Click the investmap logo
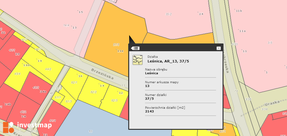The height and width of the screenshot is (136, 287). click(27, 127)
